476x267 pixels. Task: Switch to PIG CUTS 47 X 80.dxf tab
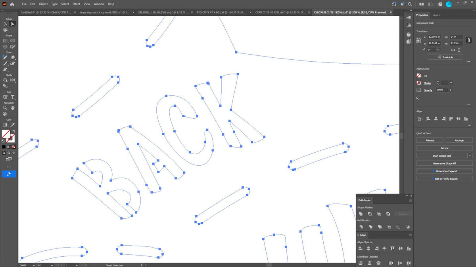click(221, 12)
